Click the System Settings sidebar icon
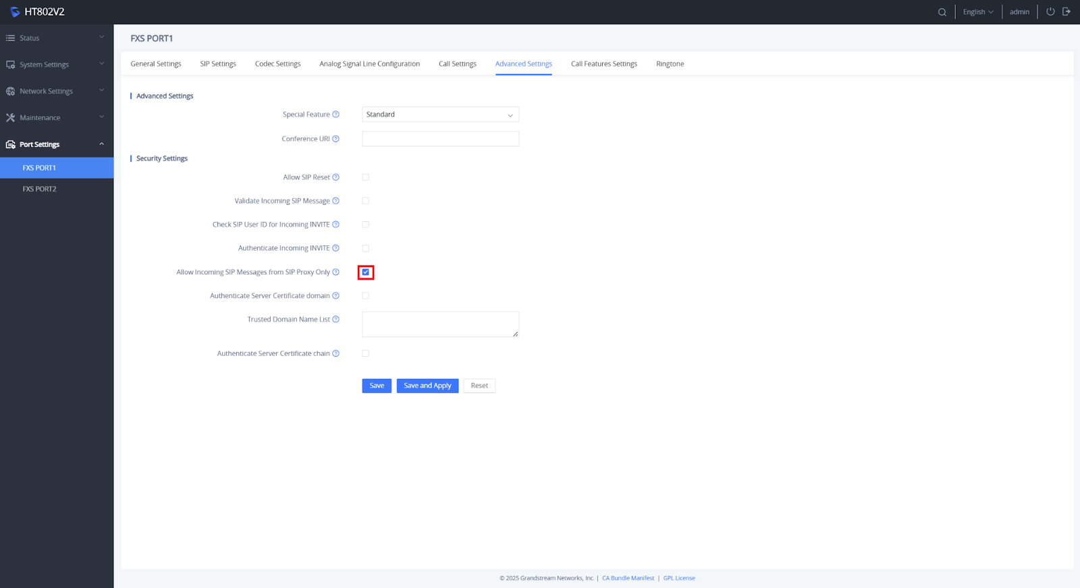The height and width of the screenshot is (588, 1080). [10, 65]
